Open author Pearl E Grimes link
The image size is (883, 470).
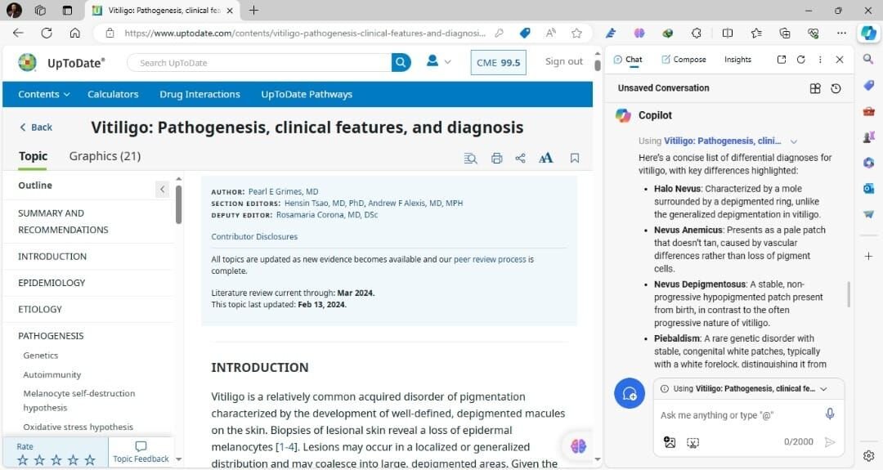click(x=283, y=191)
